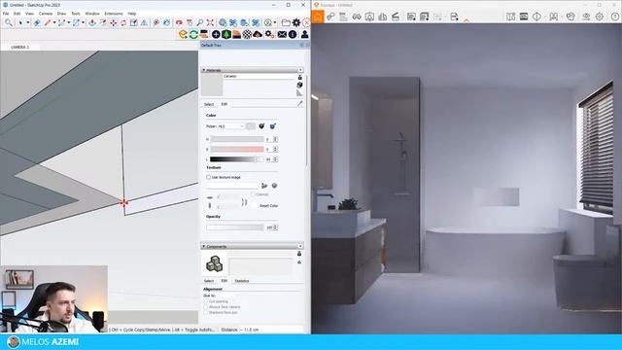The image size is (622, 350).
Task: Adjust the Opacity value stepper
Action: (x=275, y=227)
